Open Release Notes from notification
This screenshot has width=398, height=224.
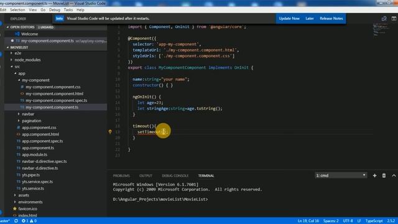331,19
